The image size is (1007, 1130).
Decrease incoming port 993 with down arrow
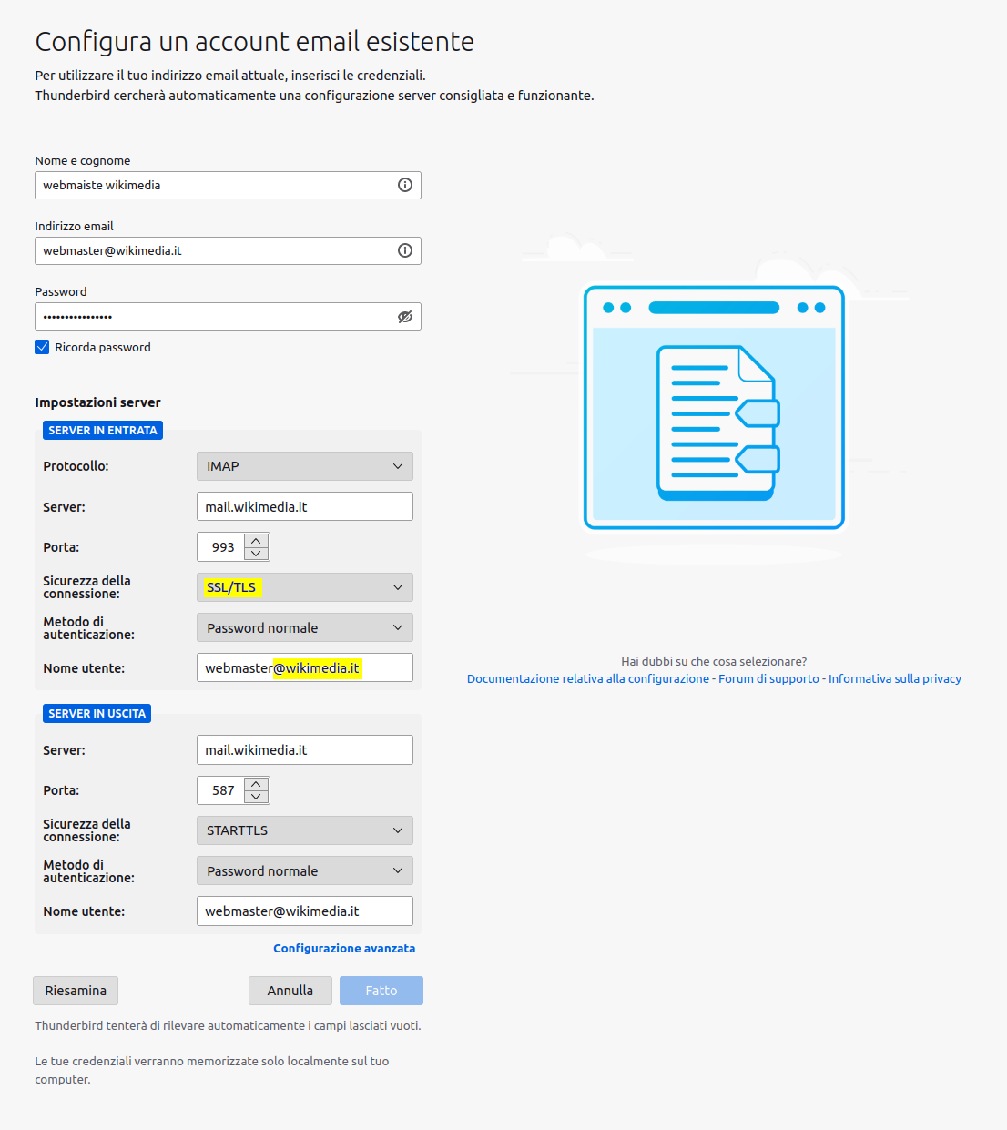point(257,554)
